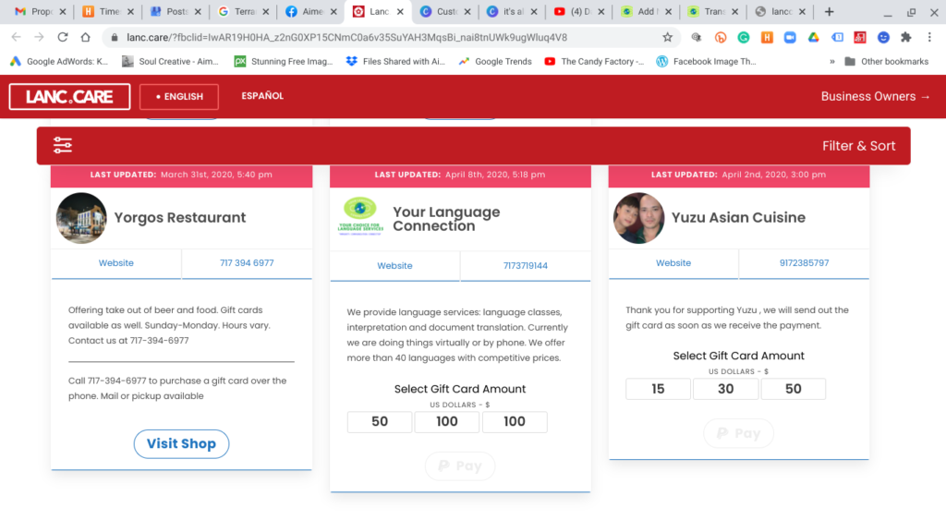
Task: Close the YouTube tab
Action: click(600, 11)
